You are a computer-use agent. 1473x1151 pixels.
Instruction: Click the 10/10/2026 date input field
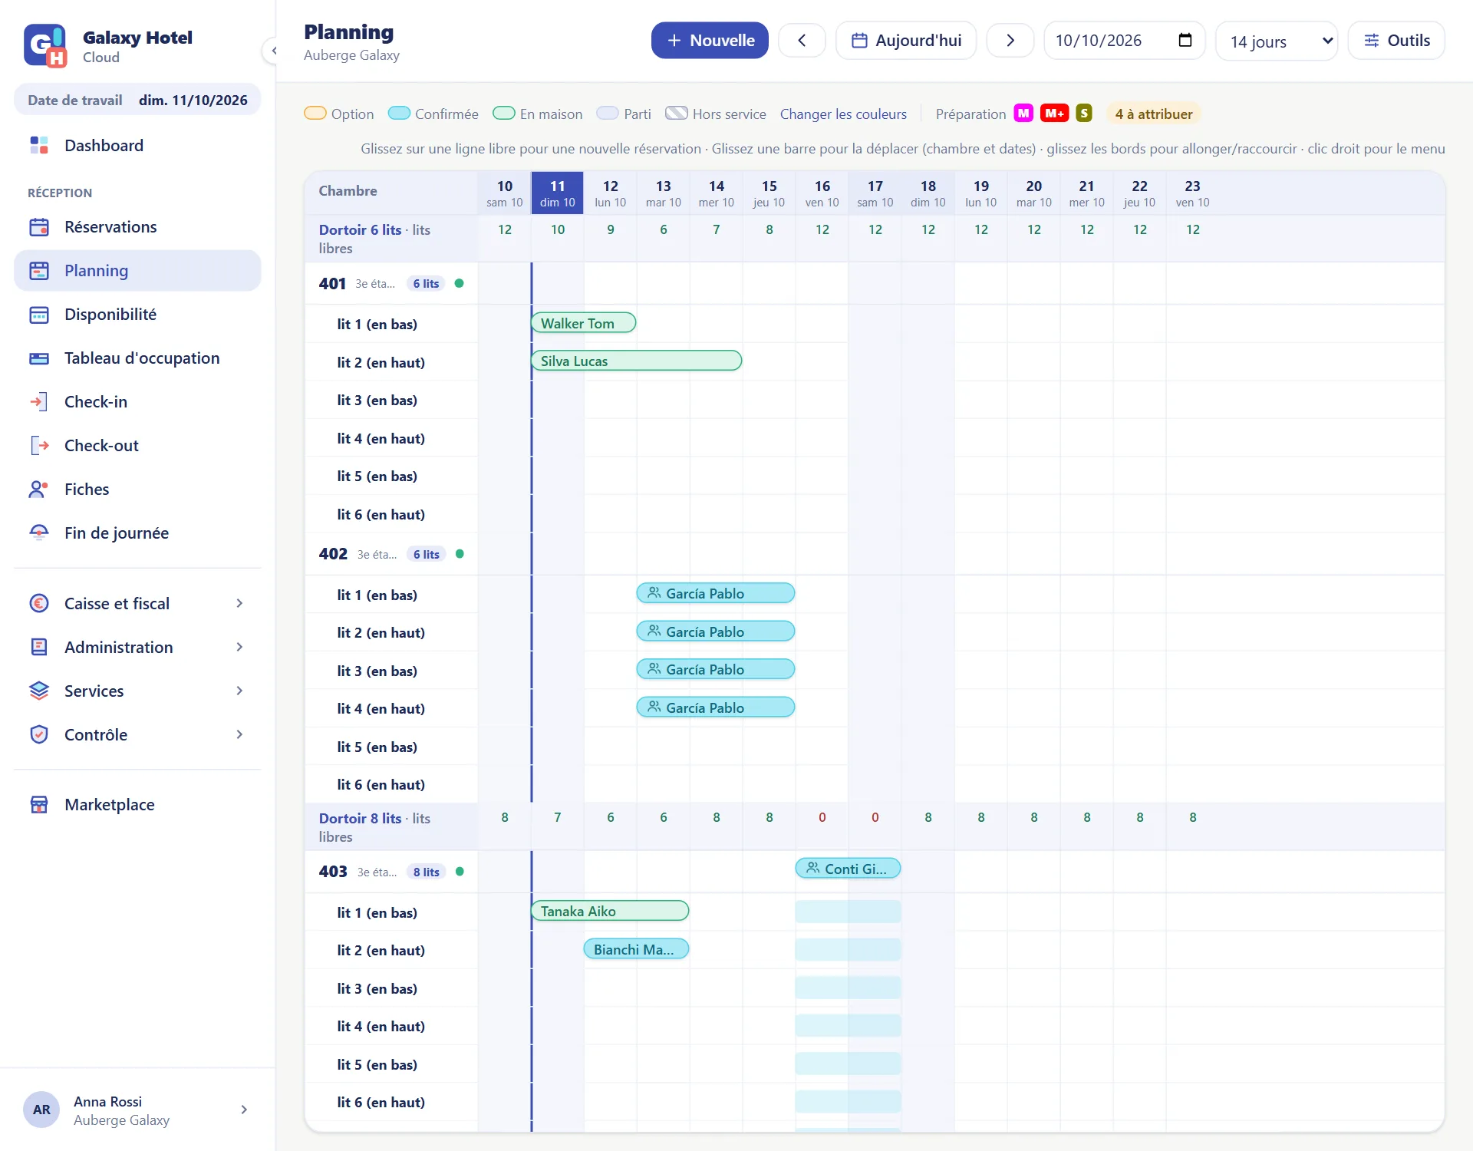(1124, 40)
